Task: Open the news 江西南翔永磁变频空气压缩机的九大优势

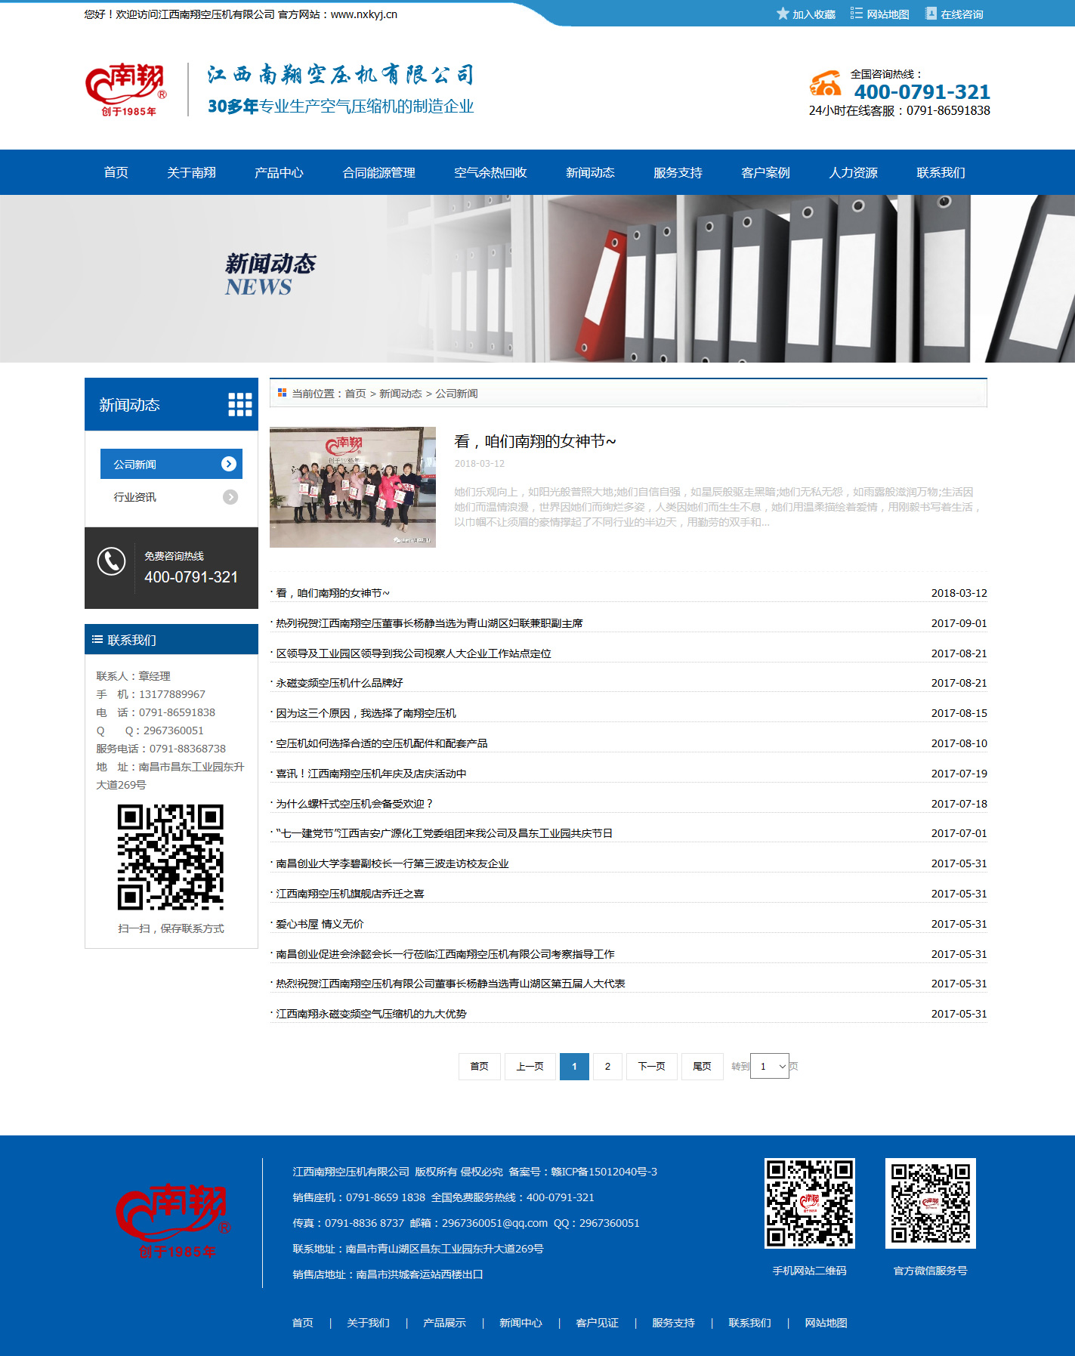Action: pyautogui.click(x=371, y=1014)
